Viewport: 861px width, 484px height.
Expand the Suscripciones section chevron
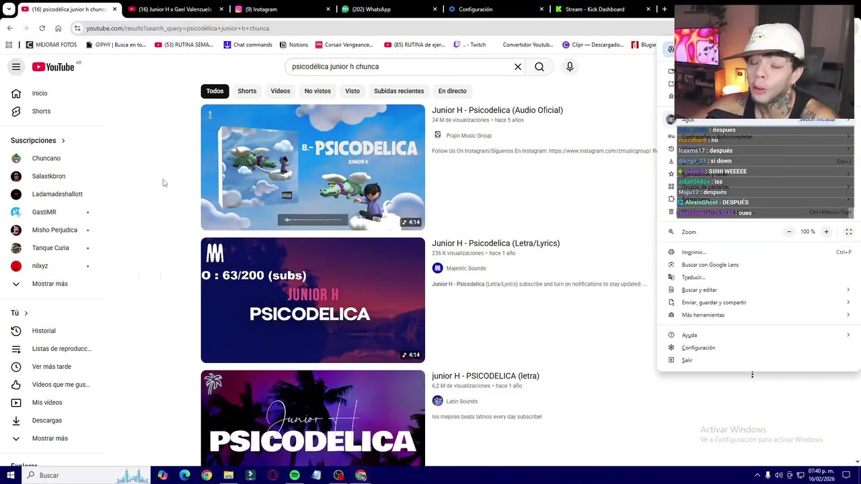pos(63,140)
